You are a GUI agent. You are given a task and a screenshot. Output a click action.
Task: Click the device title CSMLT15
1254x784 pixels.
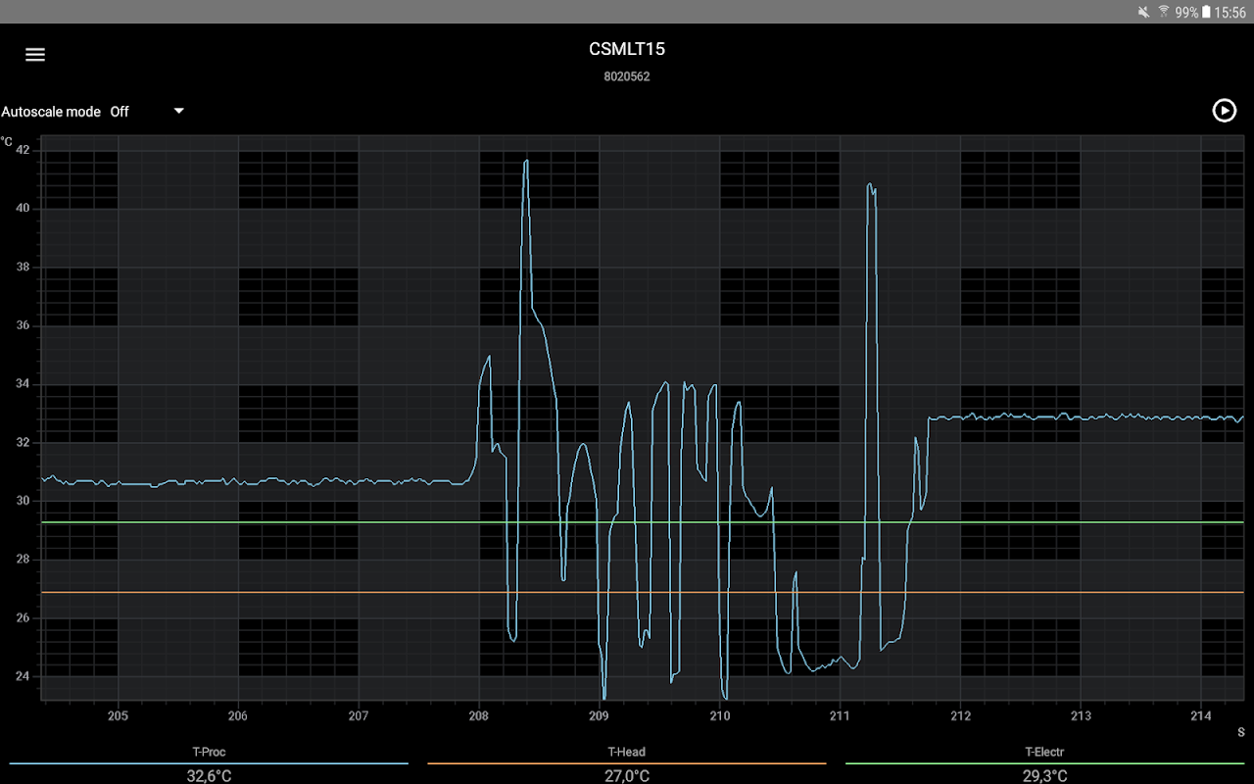pyautogui.click(x=627, y=49)
